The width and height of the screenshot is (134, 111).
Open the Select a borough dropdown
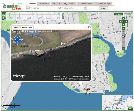point(72,8)
